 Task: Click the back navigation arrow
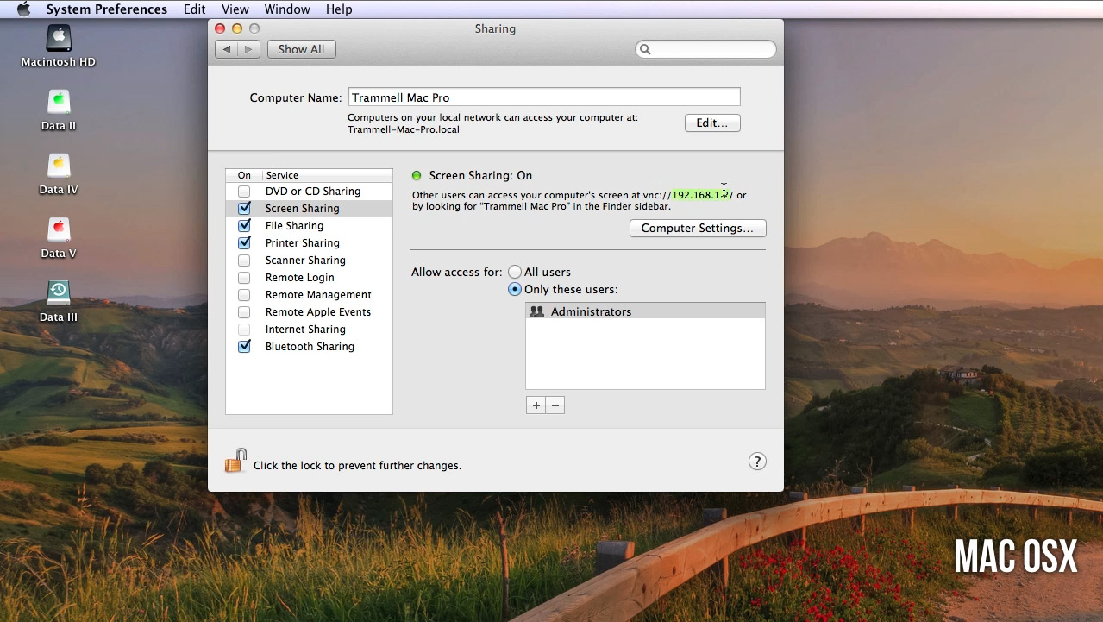(x=229, y=49)
